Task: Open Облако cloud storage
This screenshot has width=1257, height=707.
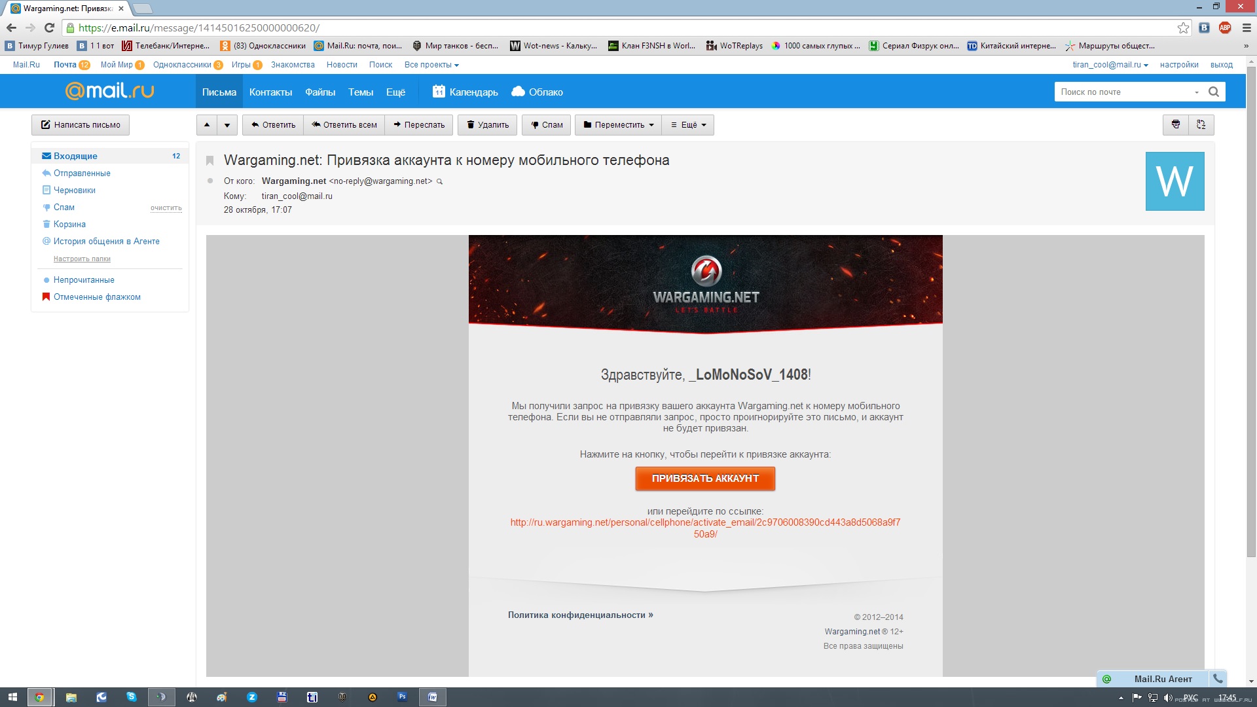Action: pyautogui.click(x=537, y=92)
